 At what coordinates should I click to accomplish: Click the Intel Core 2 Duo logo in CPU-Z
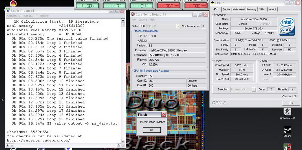click(x=287, y=27)
